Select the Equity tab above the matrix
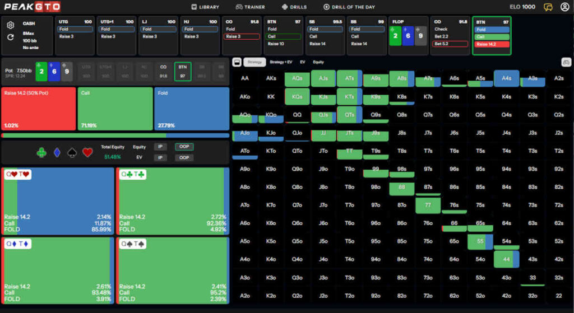 pos(318,62)
